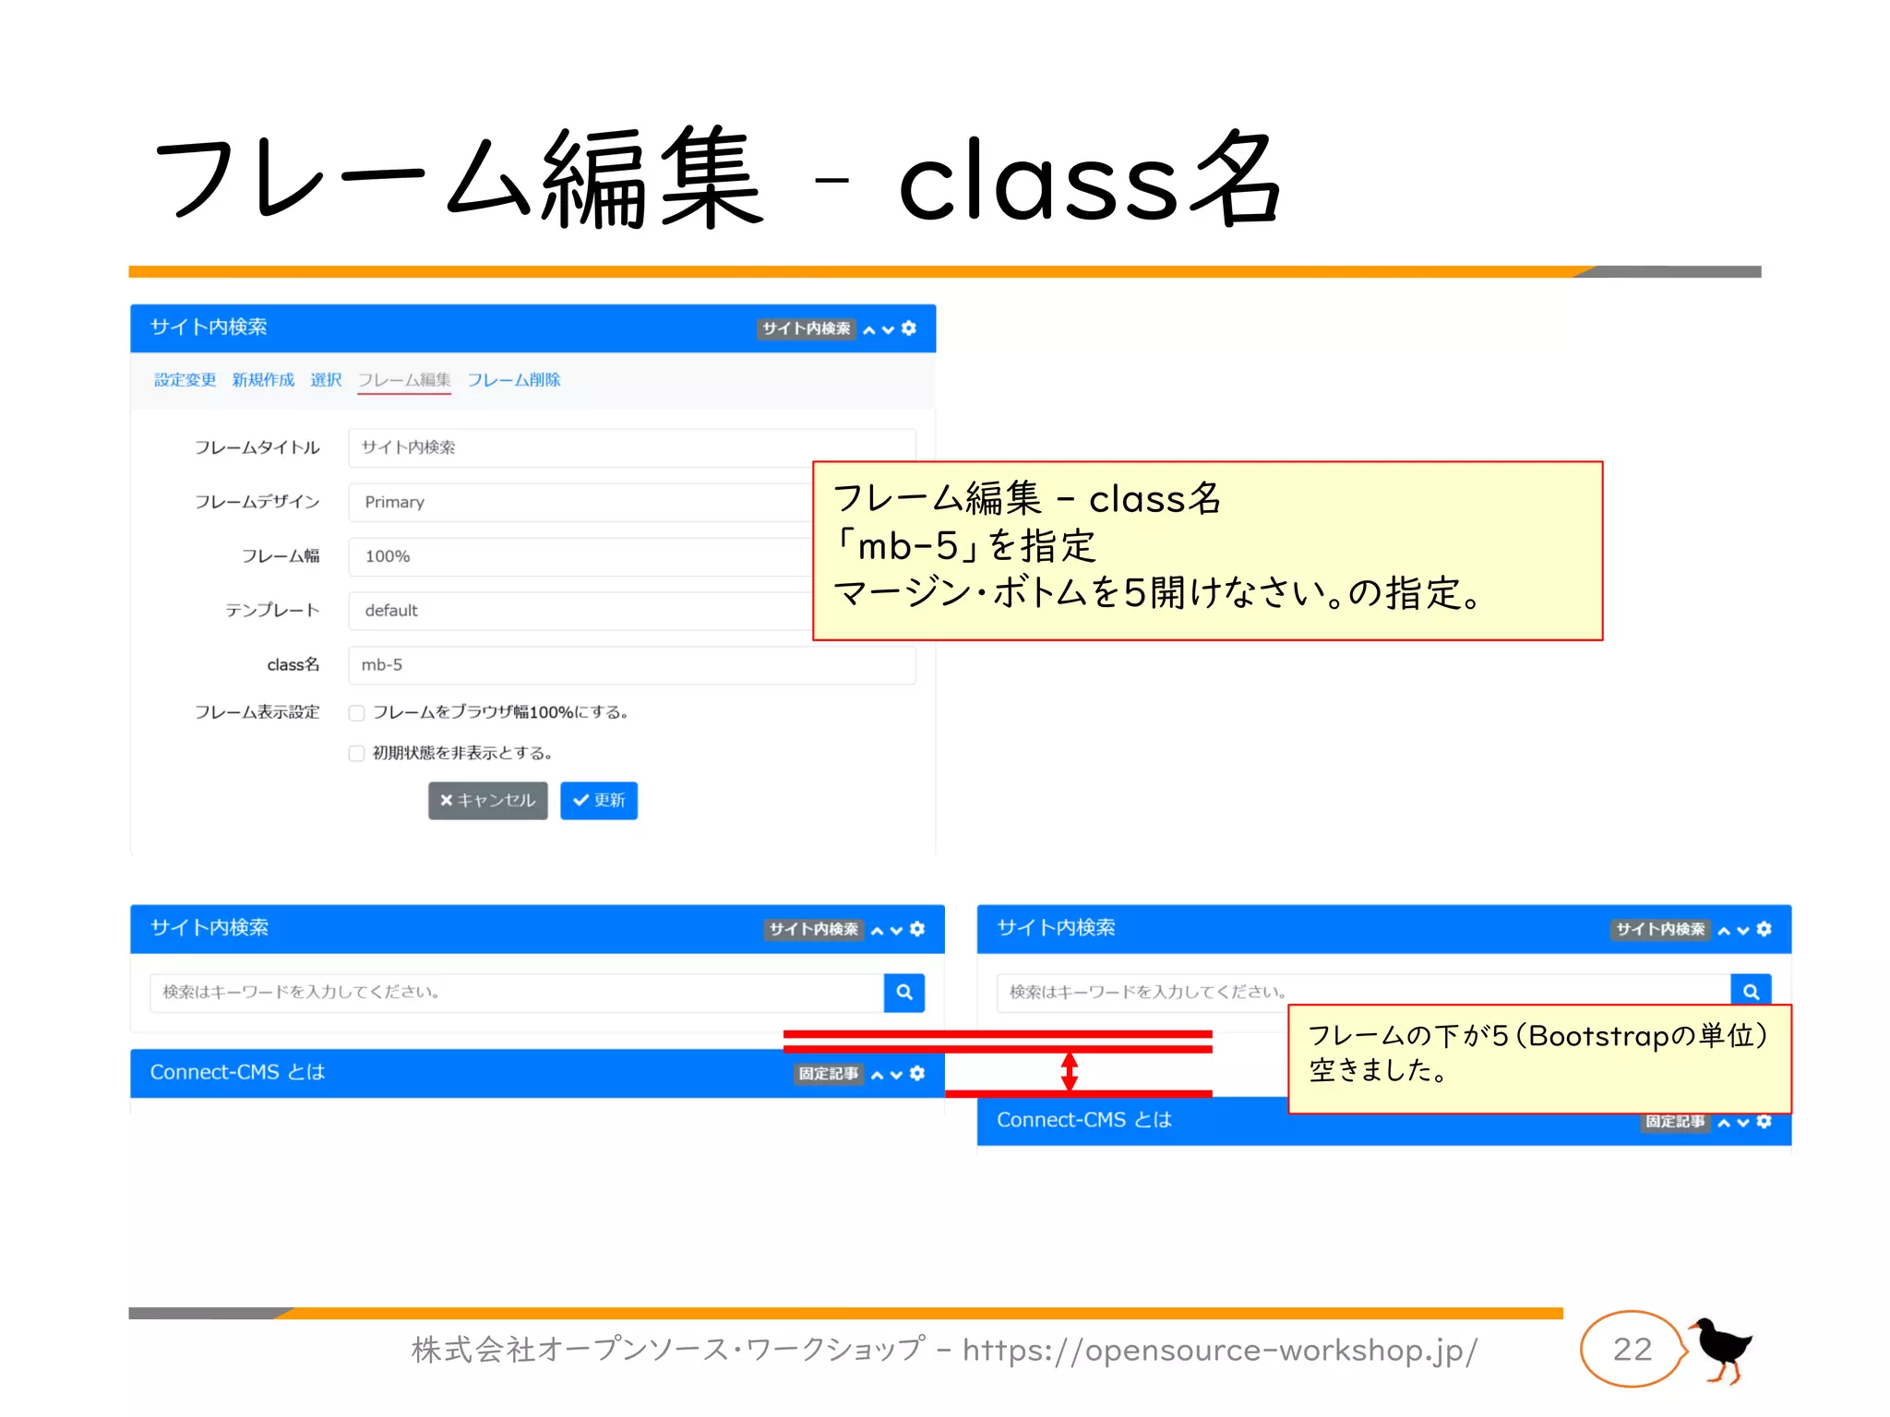
Task: Click up chevron in bottom-right サイト内検索 header
Action: point(1724,930)
